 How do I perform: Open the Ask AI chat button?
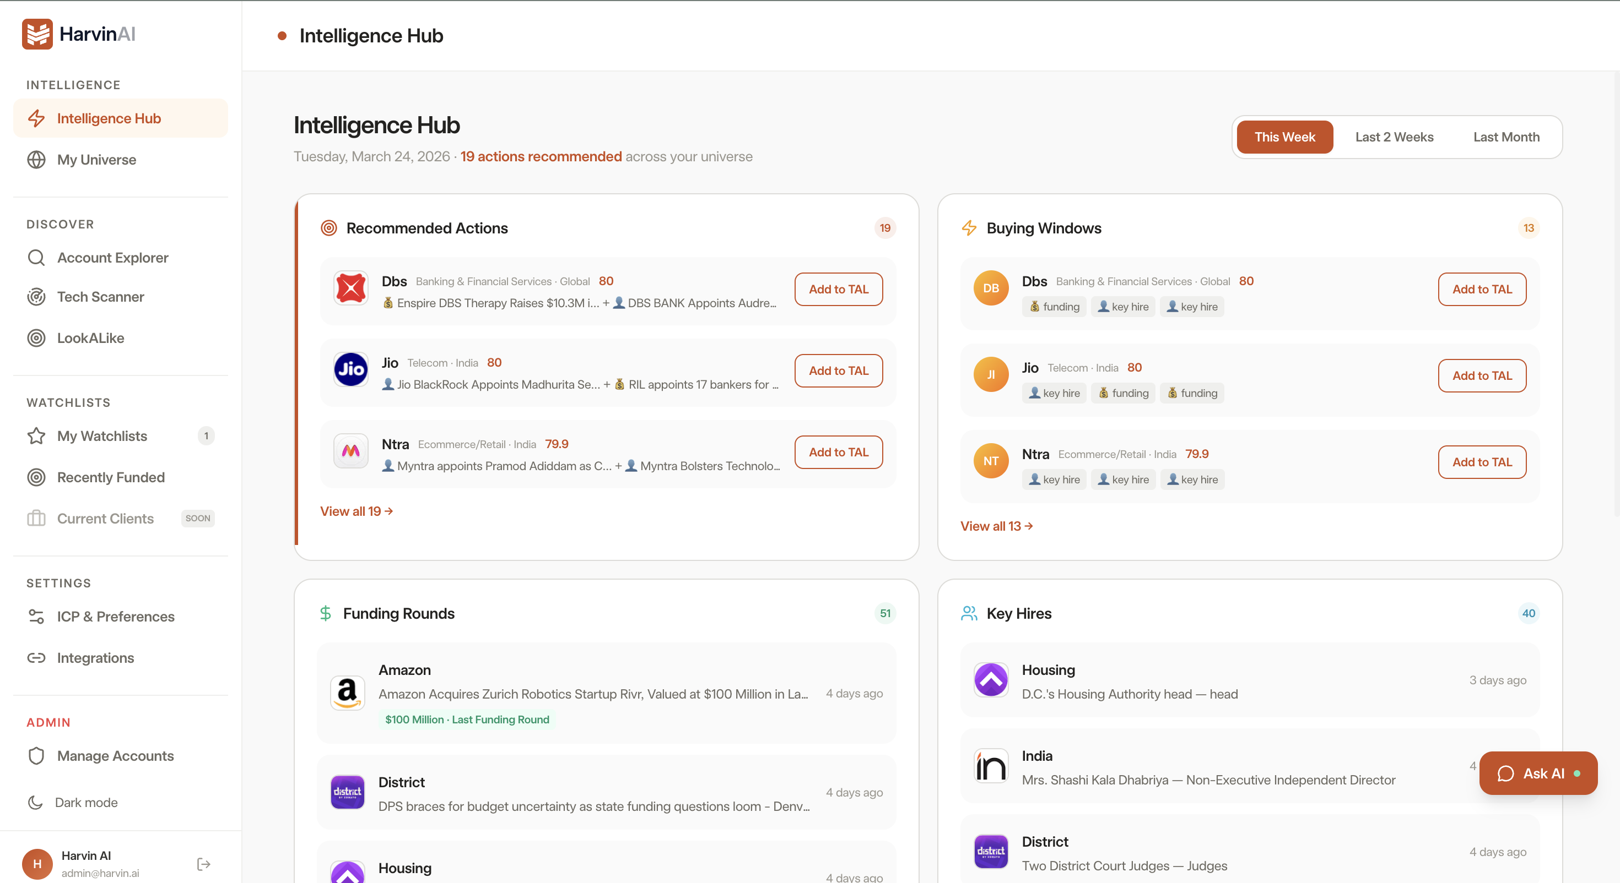[1538, 773]
